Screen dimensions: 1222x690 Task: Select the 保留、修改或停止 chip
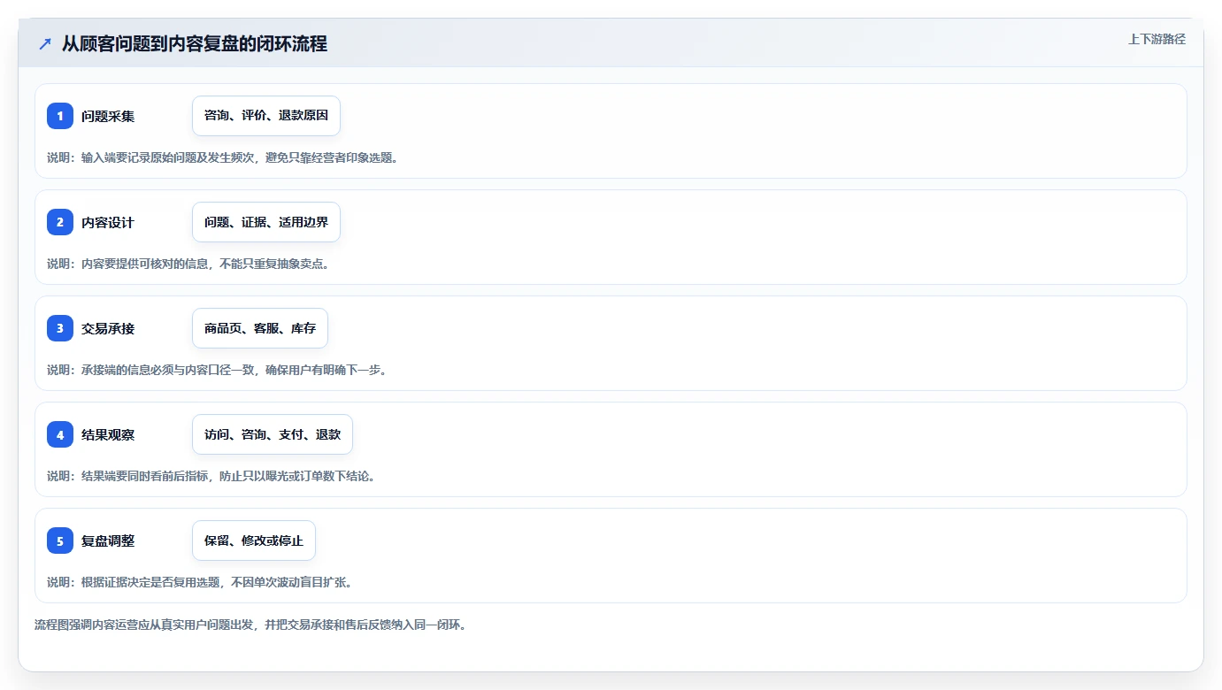(x=254, y=540)
